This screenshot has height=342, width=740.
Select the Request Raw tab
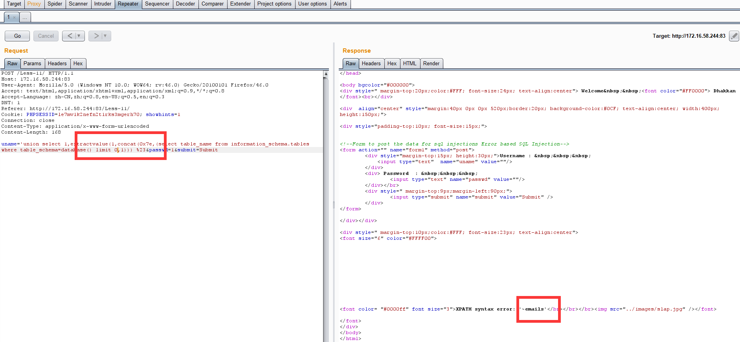pos(13,64)
